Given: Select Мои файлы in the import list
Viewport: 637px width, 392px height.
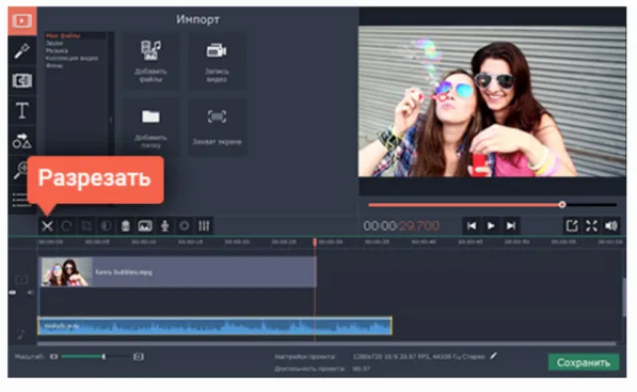Looking at the screenshot, I should (63, 36).
